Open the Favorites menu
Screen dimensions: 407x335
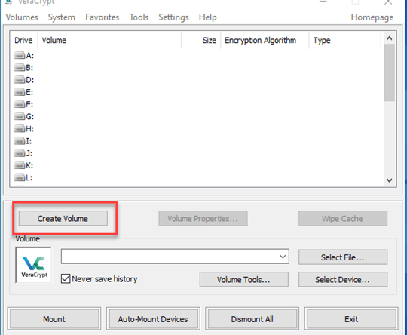pos(102,17)
